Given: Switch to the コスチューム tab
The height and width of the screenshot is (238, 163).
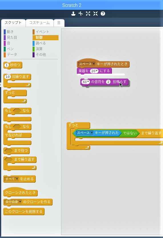Looking at the screenshot, I should [x=39, y=23].
